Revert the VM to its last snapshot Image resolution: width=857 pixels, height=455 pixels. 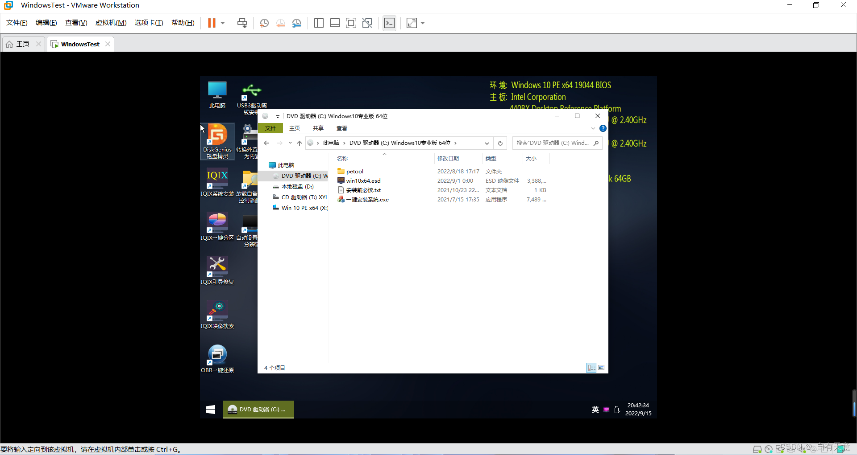(x=280, y=23)
